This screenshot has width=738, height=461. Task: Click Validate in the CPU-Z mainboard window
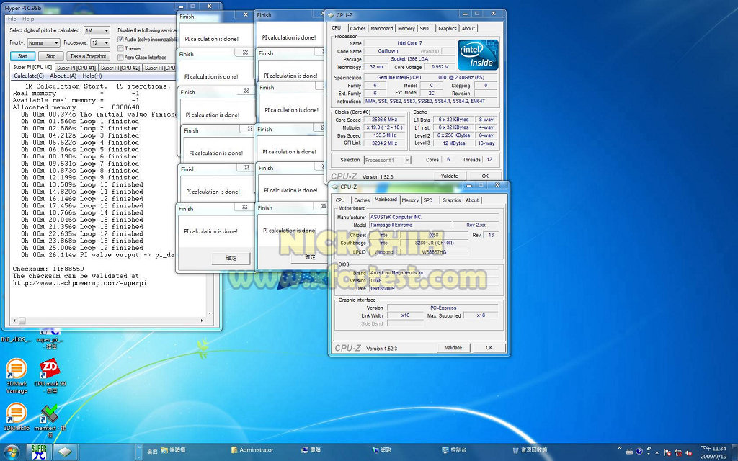click(453, 348)
